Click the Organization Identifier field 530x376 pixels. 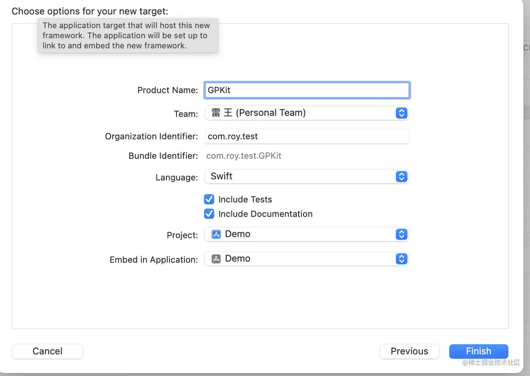(306, 136)
